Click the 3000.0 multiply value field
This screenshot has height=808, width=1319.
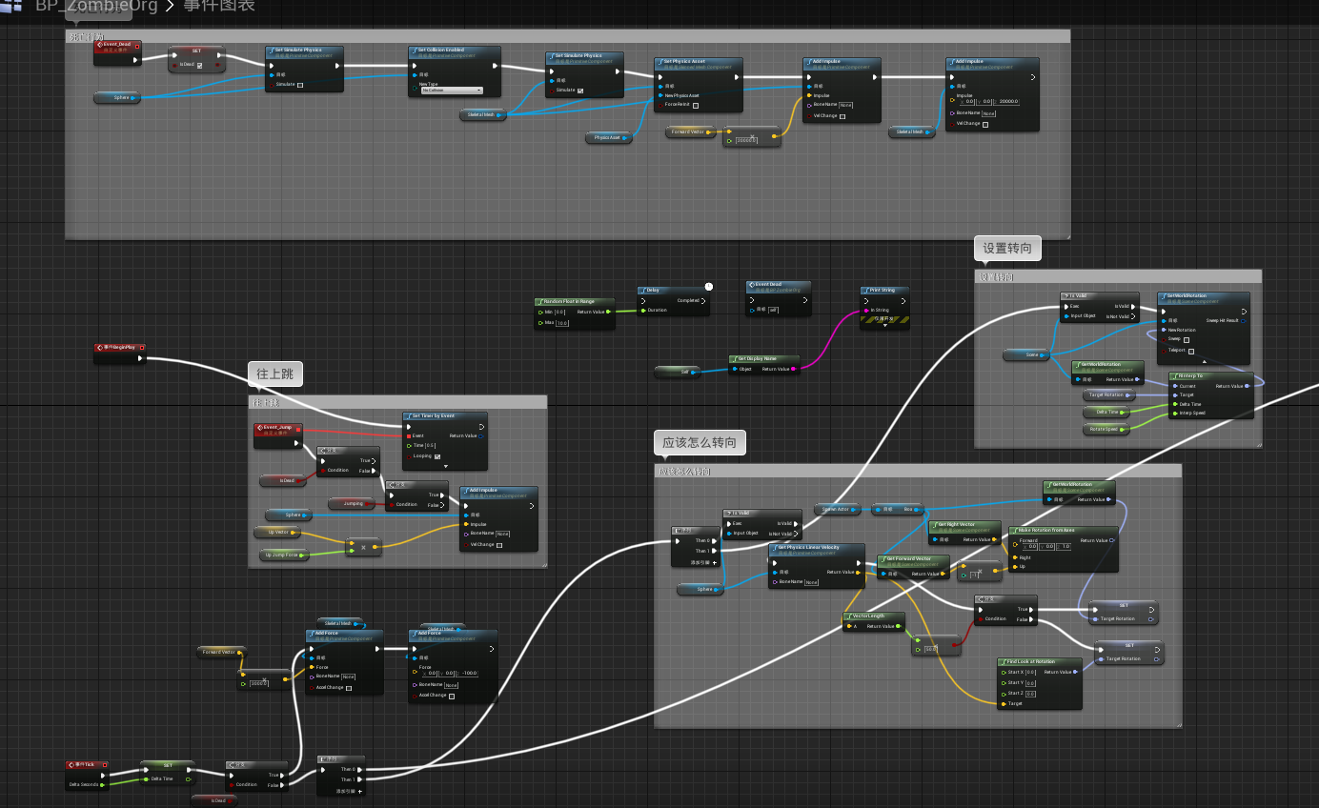point(257,682)
